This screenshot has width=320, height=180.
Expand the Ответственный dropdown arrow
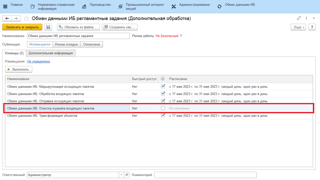121,175
